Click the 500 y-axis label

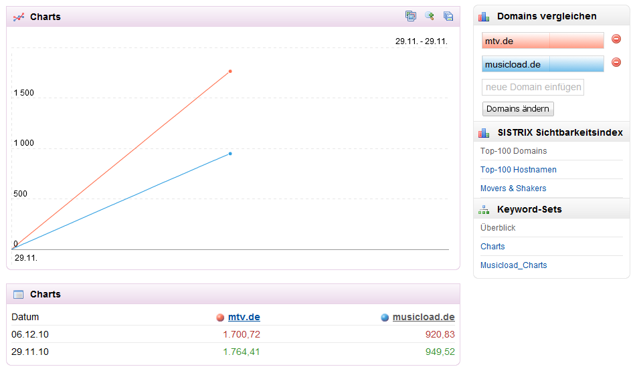pos(20,194)
